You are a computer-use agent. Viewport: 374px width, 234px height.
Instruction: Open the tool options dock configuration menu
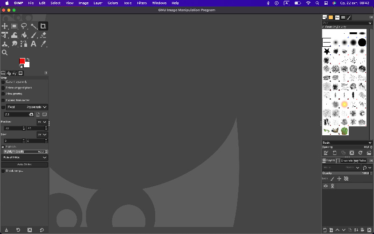click(46, 73)
